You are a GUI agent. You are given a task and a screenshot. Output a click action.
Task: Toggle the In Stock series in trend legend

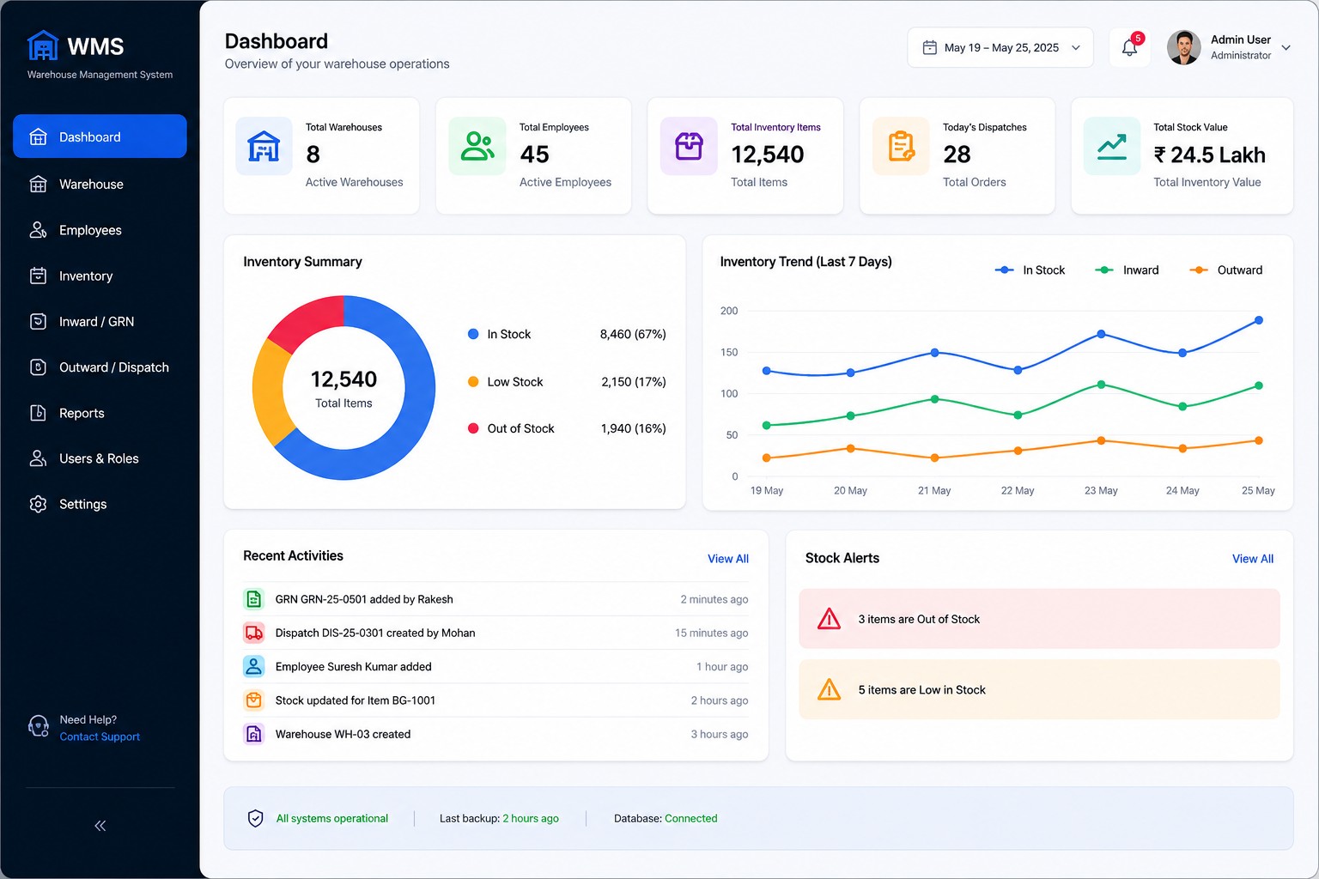click(1030, 270)
